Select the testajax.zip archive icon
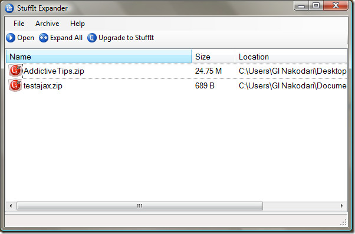This screenshot has width=355, height=234. (15, 85)
